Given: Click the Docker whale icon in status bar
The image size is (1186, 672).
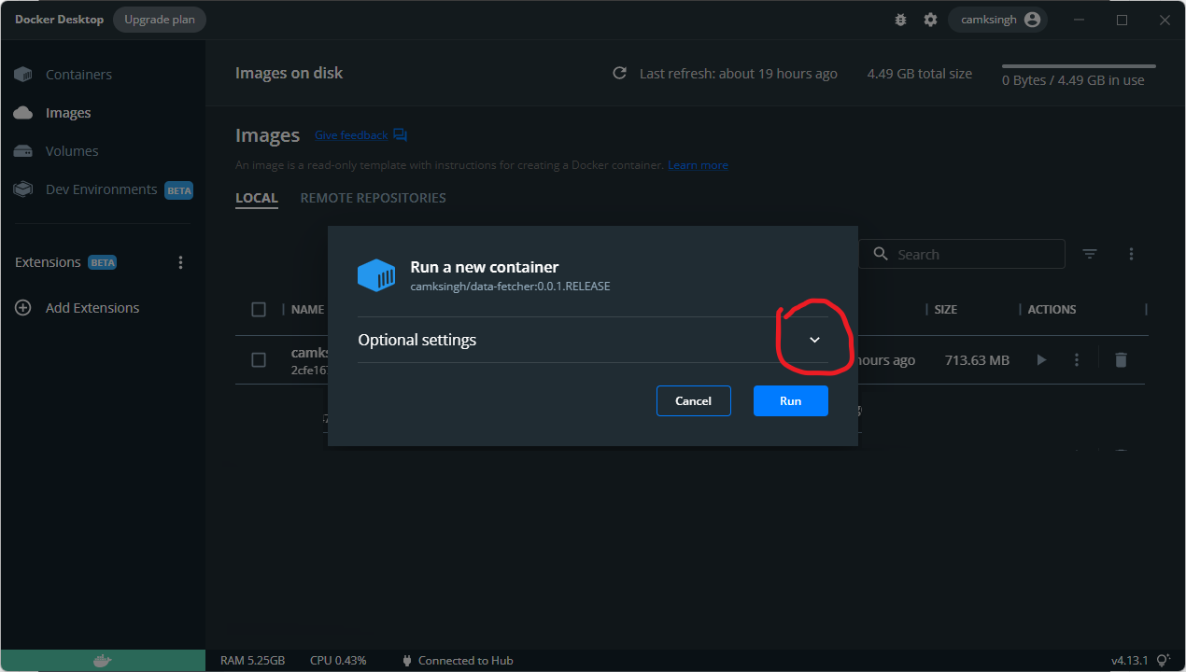Looking at the screenshot, I should tap(103, 661).
